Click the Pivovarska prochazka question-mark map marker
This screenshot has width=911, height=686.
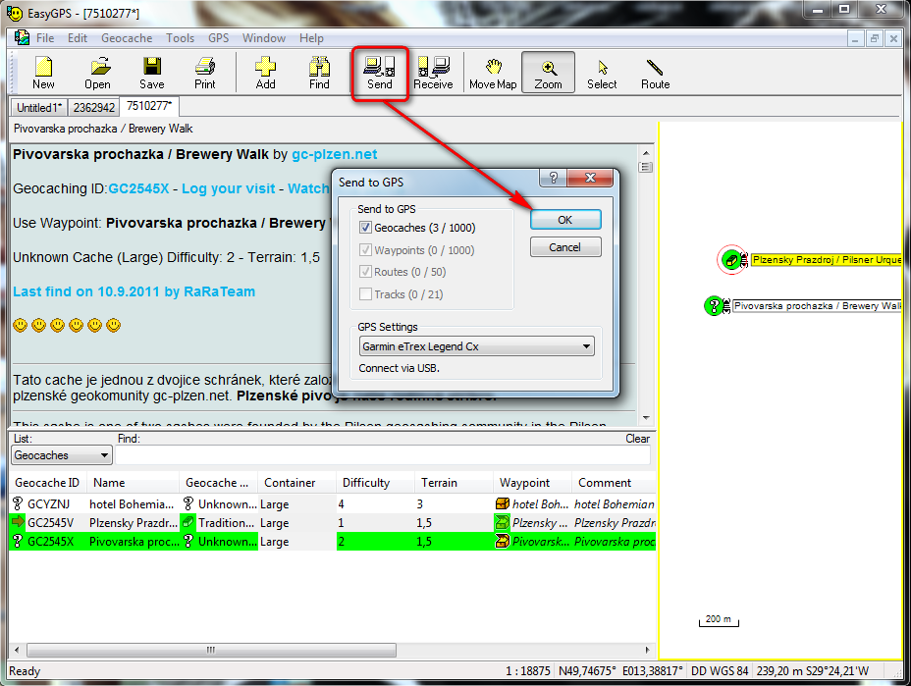[713, 305]
